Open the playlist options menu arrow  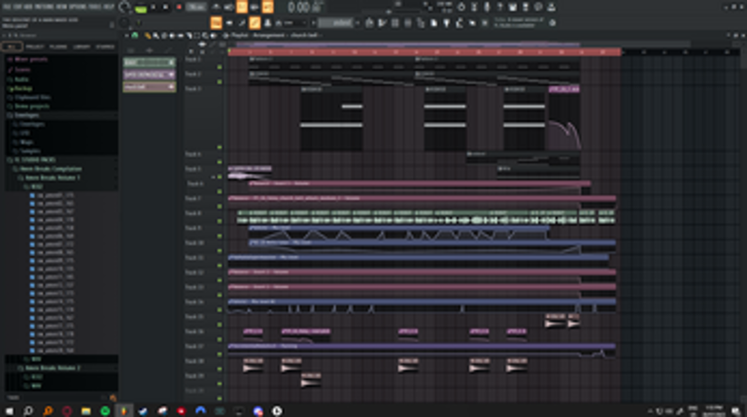126,36
